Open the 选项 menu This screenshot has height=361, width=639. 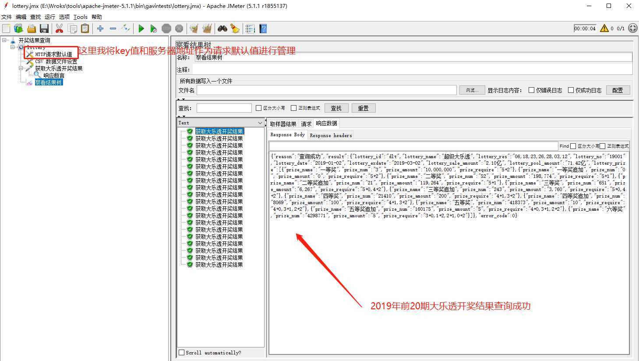pyautogui.click(x=64, y=17)
